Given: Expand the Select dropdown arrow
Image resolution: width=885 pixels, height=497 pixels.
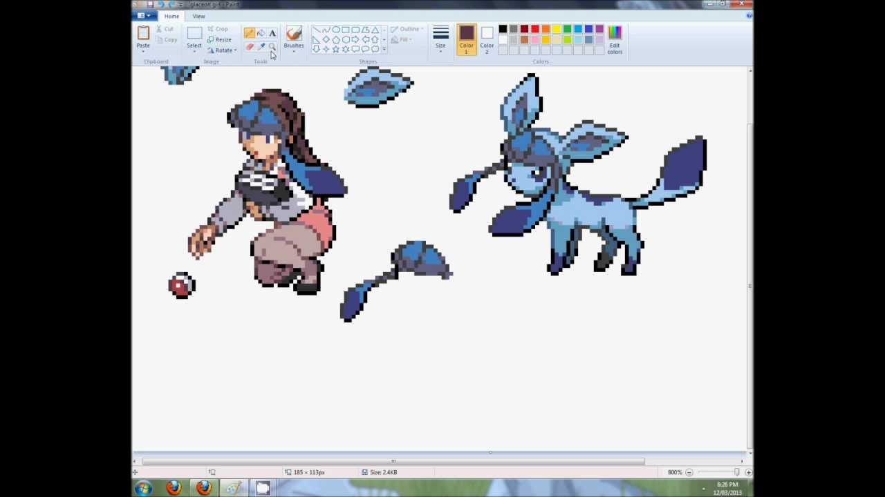Looking at the screenshot, I should [x=194, y=51].
